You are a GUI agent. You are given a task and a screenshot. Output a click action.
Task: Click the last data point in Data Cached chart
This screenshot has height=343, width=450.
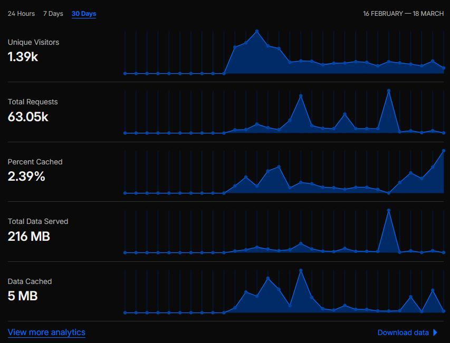[x=444, y=311]
